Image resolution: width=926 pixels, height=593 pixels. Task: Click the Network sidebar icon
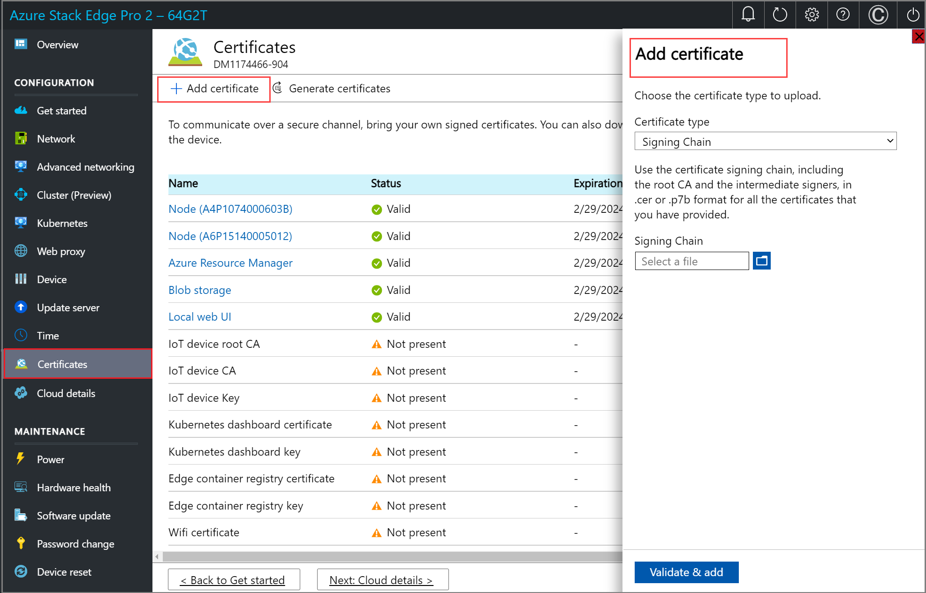coord(20,138)
